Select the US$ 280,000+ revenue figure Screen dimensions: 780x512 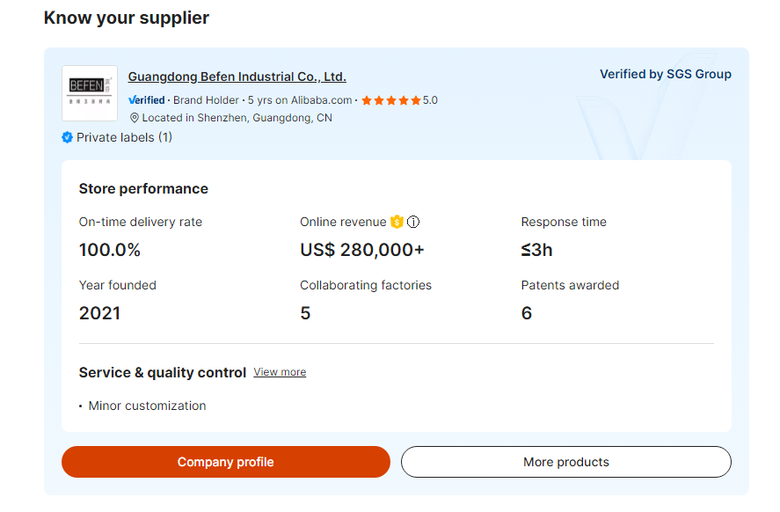tap(361, 250)
